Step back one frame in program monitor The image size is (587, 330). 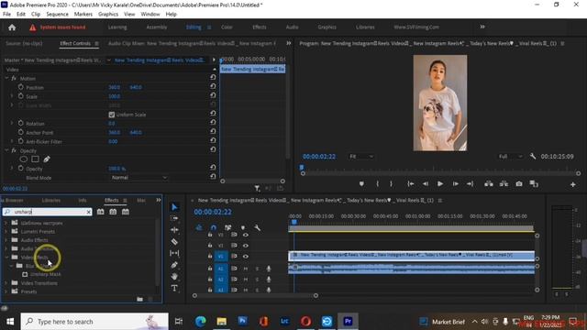pyautogui.click(x=426, y=183)
